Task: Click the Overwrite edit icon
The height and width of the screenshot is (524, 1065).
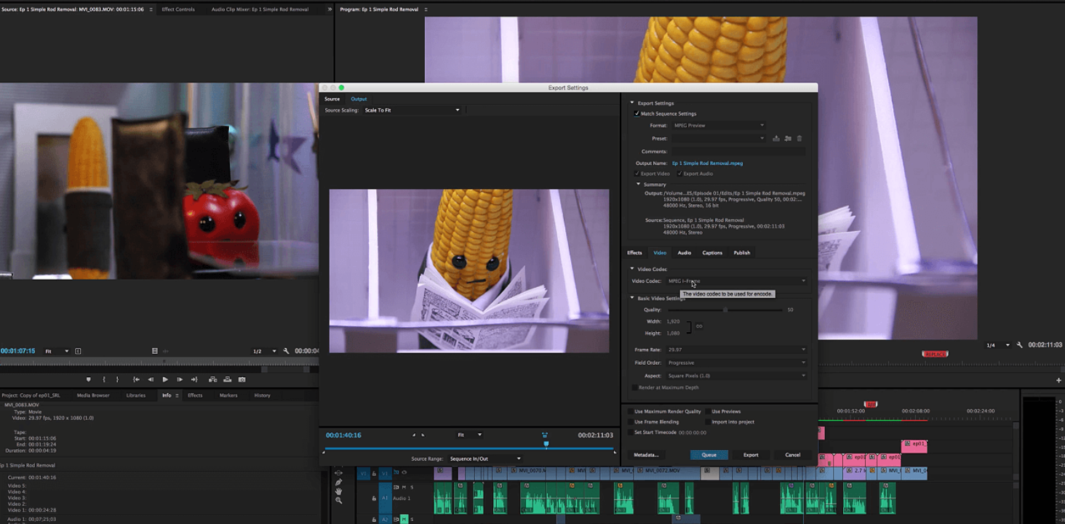Action: coord(227,379)
